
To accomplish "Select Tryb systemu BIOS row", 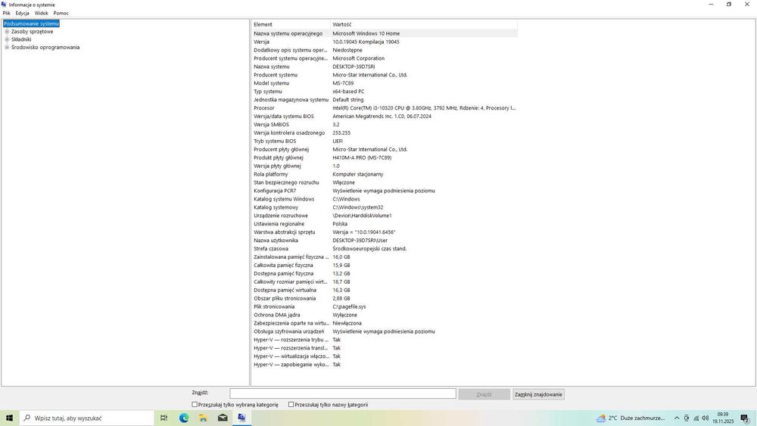I will pos(385,141).
